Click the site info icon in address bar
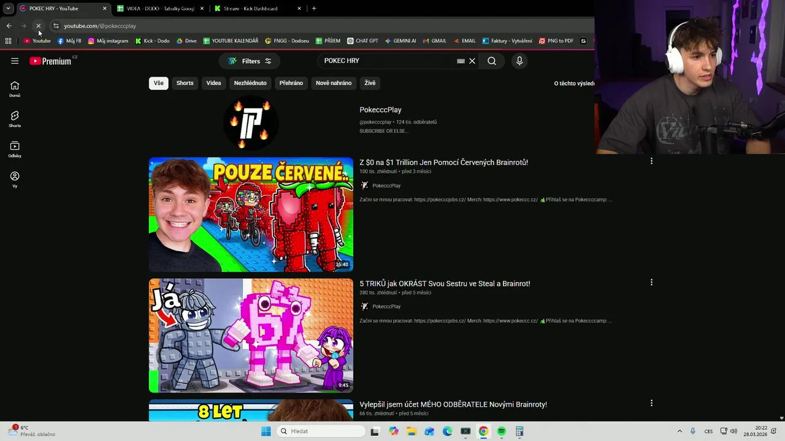785x441 pixels. 56,26
